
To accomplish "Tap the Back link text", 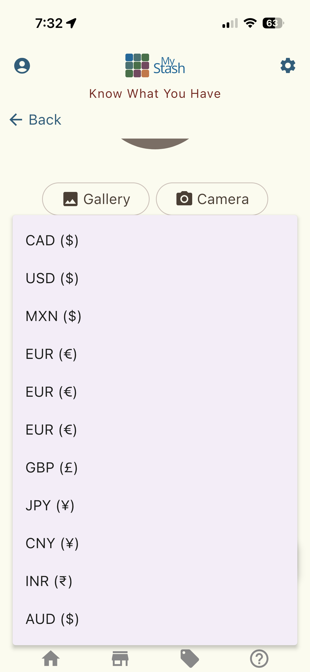I will coord(45,120).
